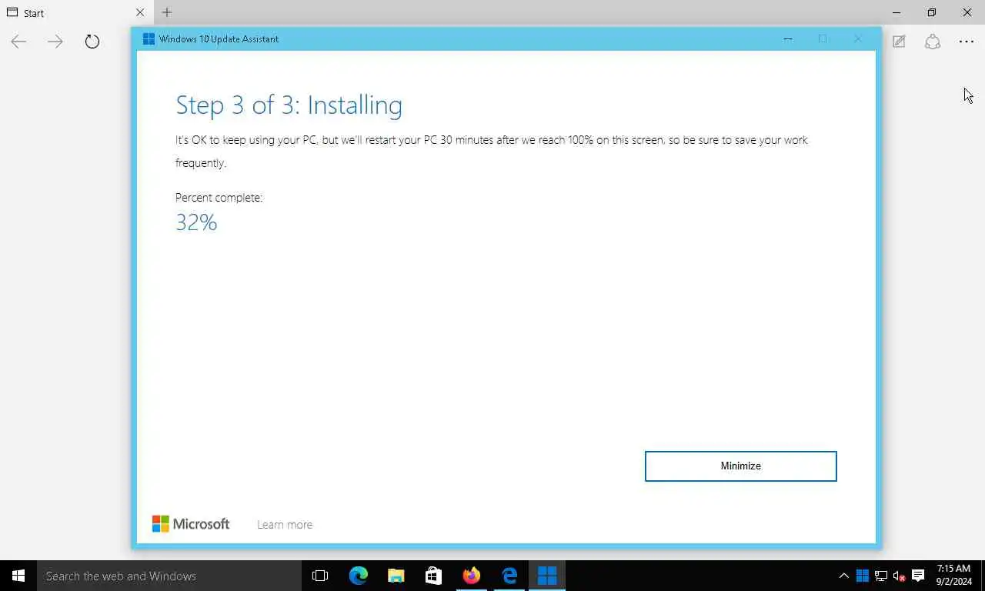
Task: Click the Windows 10 Update Assistant title text
Action: pyautogui.click(x=219, y=39)
